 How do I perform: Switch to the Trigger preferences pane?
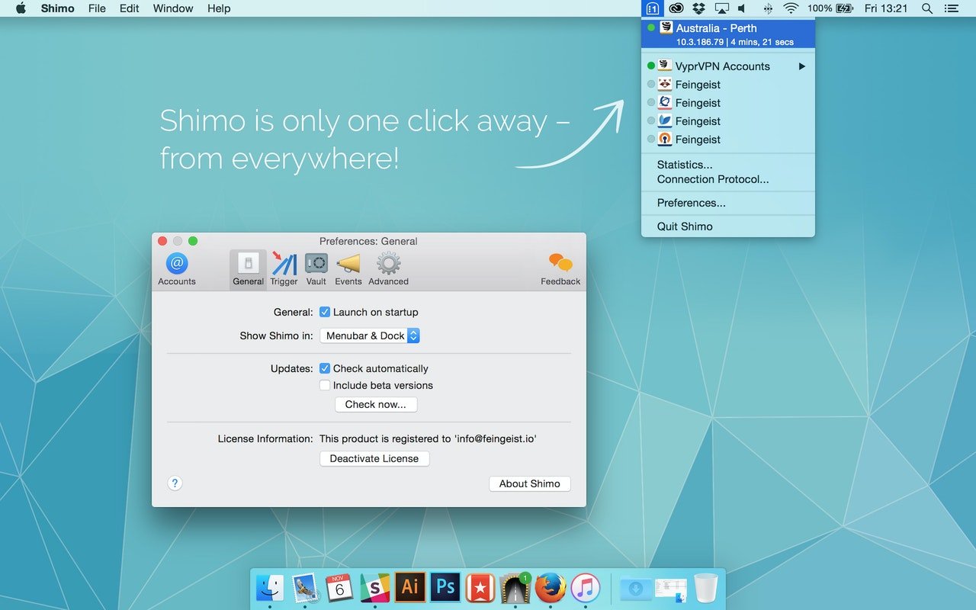[284, 269]
